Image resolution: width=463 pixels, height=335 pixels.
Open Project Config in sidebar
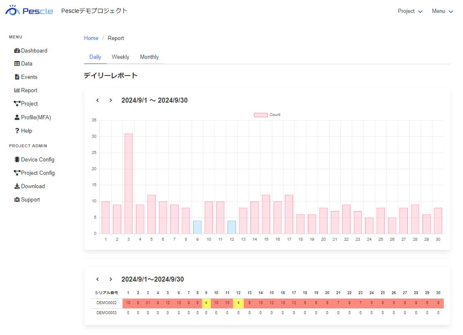38,173
